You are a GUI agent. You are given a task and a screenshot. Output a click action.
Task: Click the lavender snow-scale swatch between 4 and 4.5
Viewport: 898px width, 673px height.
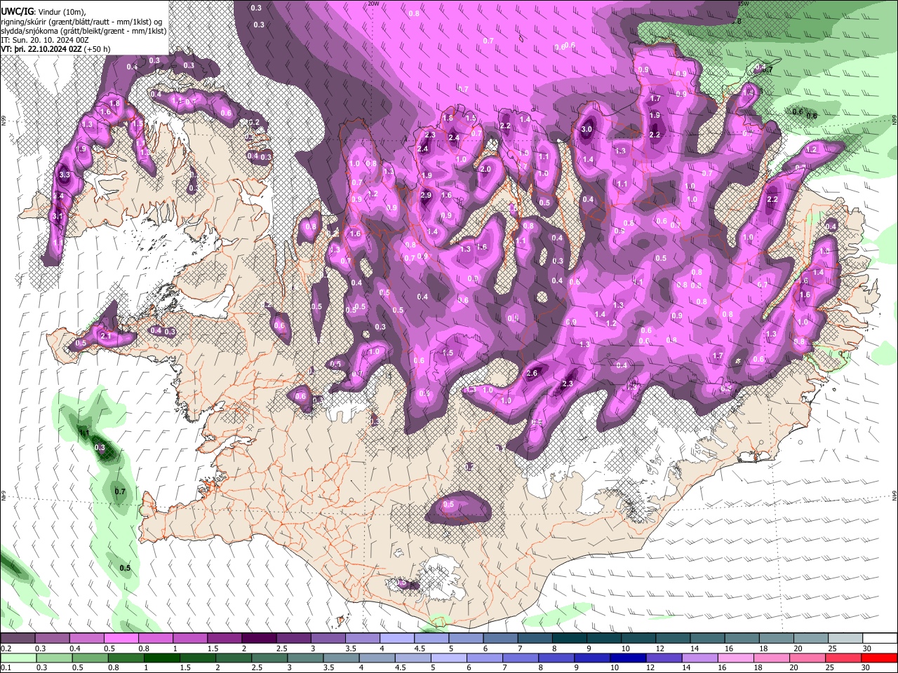pyautogui.click(x=397, y=639)
